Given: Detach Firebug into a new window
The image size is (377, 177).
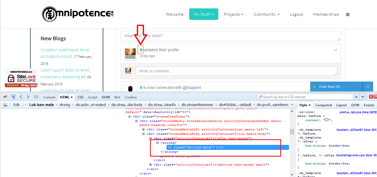Looking at the screenshot, I should pos(375,96).
